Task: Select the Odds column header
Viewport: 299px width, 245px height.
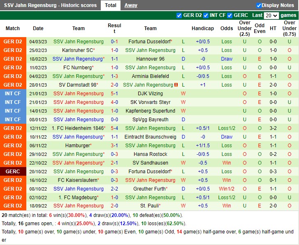Action: [227, 28]
